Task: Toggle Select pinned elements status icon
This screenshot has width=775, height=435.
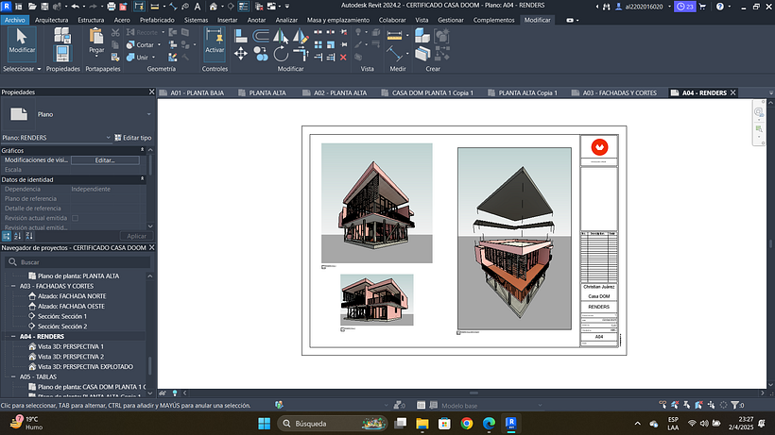Action: tap(687, 405)
